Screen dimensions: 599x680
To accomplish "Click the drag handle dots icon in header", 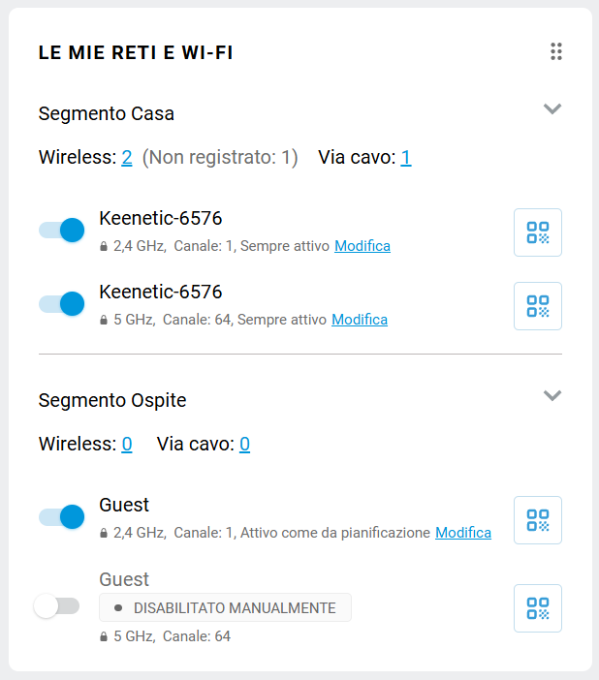I will pos(556,52).
